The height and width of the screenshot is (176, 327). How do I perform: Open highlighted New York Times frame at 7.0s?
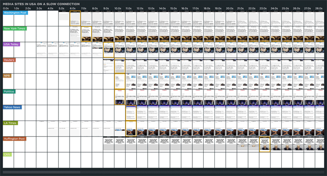point(86,34)
